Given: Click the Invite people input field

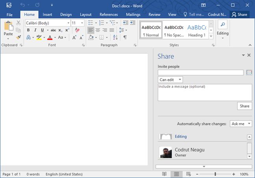Looking at the screenshot, I should [x=201, y=72].
